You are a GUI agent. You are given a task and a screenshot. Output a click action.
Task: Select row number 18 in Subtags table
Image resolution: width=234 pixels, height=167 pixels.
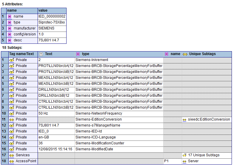point(5,161)
